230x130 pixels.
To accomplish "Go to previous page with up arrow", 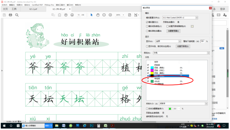I will (66, 15).
